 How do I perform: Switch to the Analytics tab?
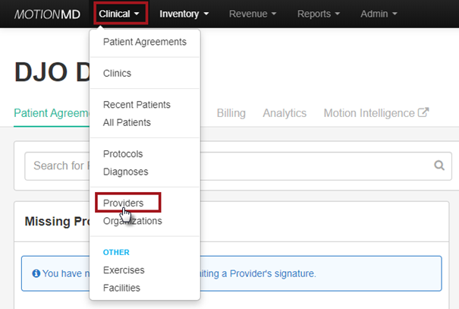click(x=285, y=113)
